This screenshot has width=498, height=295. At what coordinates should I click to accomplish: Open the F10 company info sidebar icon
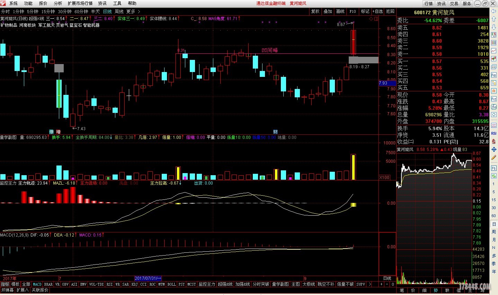pos(494,75)
